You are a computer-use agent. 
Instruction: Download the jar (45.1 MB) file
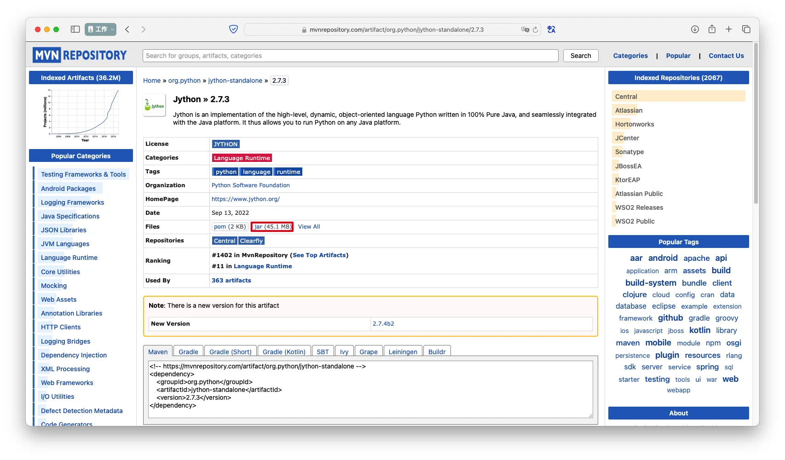point(272,227)
